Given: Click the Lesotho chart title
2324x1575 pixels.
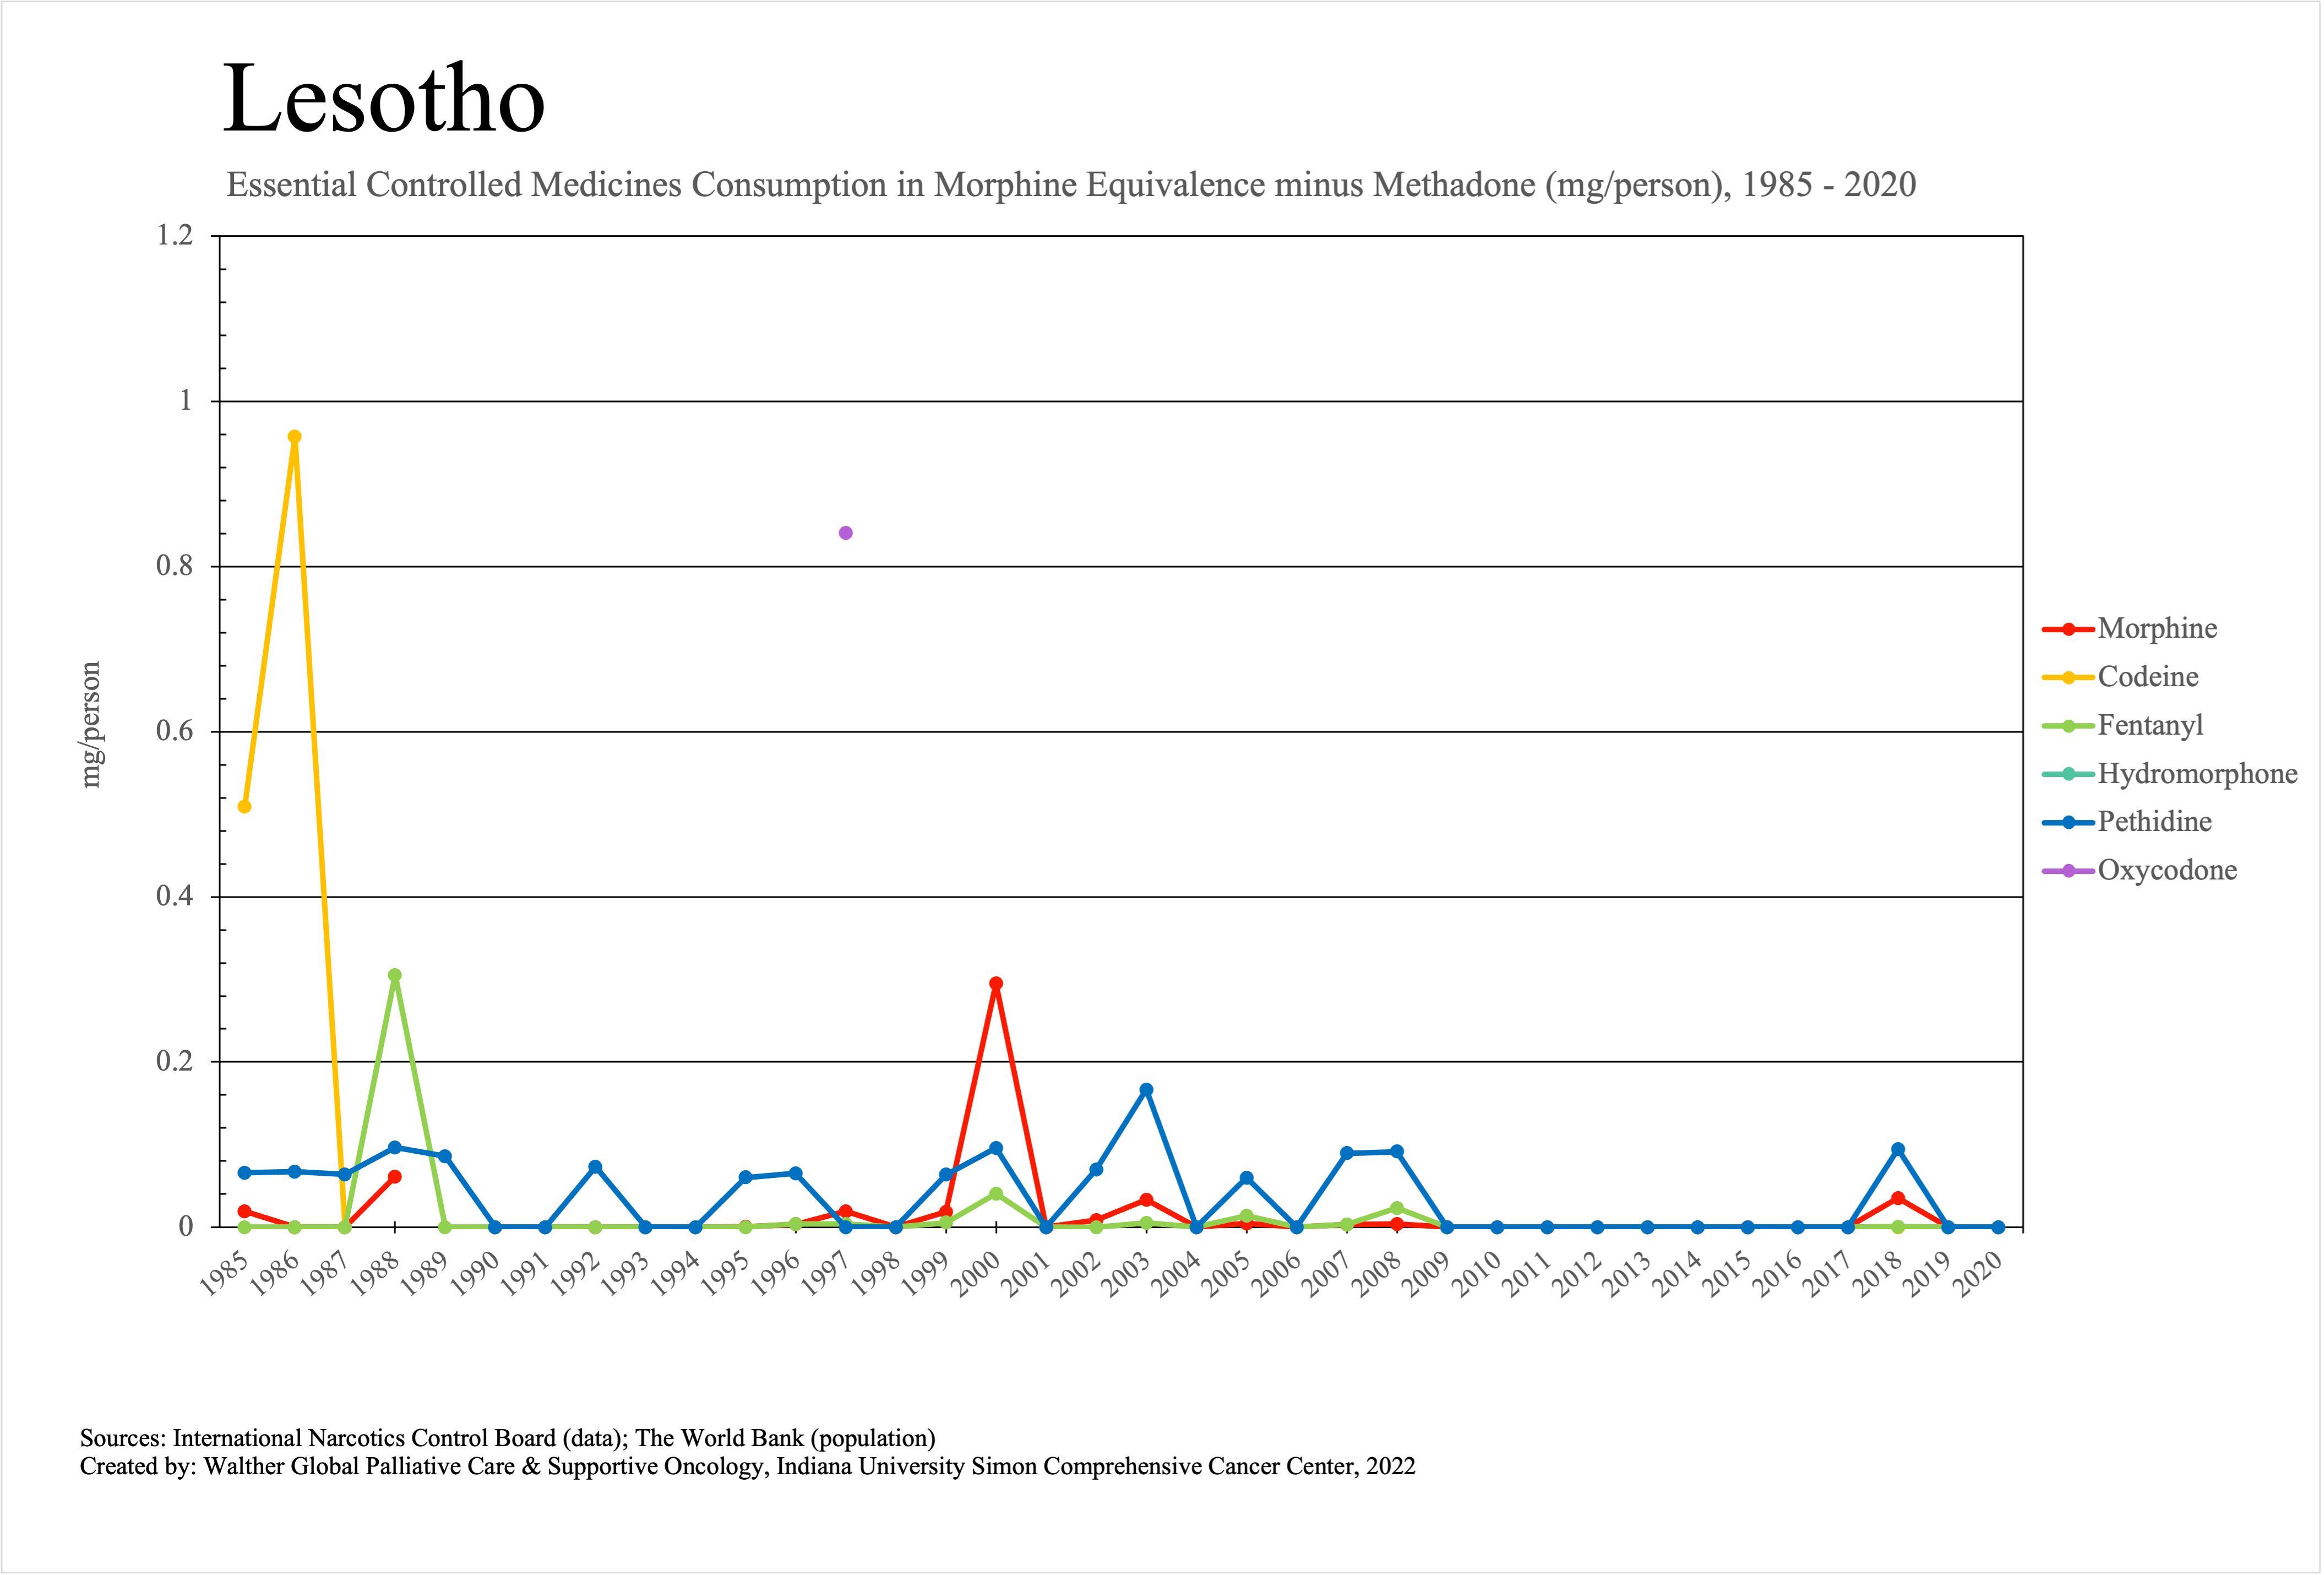Looking at the screenshot, I should pos(384,99).
